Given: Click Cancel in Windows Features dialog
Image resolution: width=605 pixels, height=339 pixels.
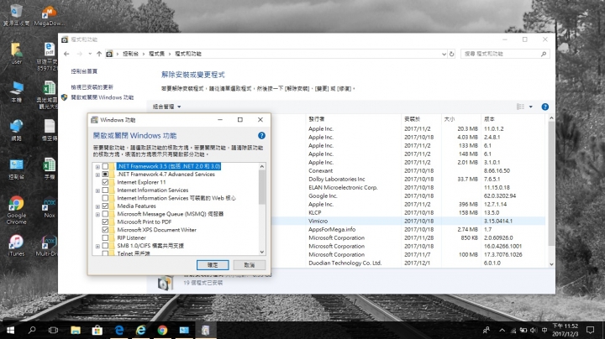Looking at the screenshot, I should point(250,265).
